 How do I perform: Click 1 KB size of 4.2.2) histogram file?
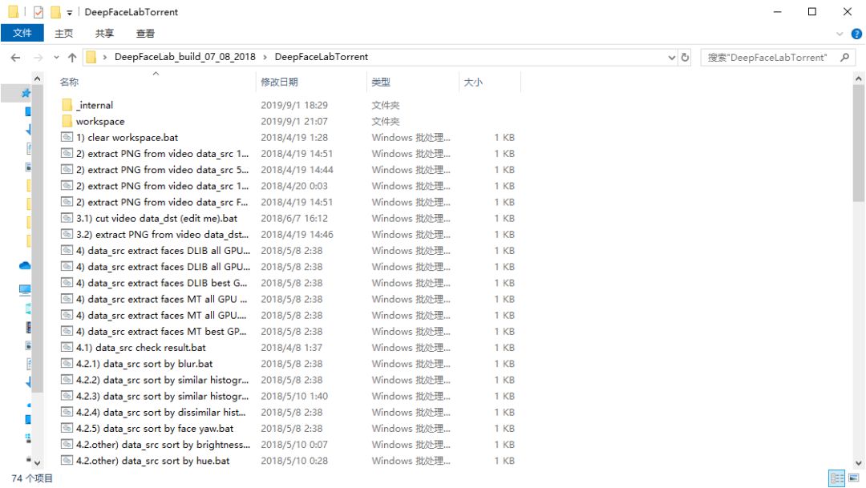tap(504, 380)
